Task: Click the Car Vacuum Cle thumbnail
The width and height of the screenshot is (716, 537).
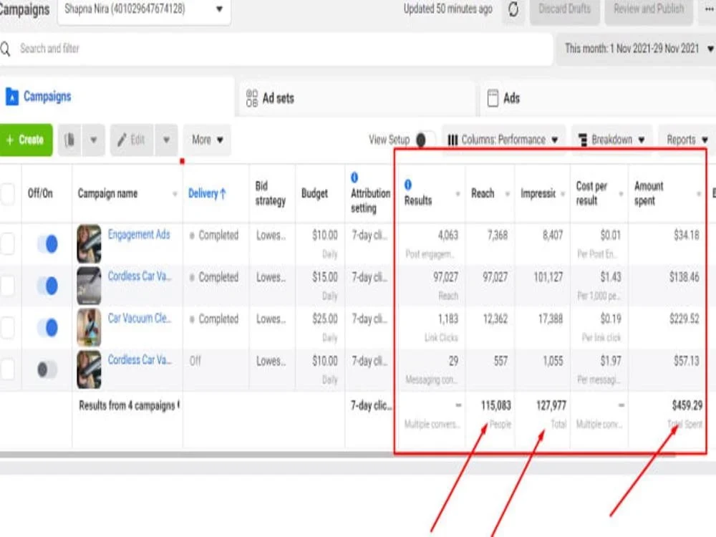Action: [89, 327]
